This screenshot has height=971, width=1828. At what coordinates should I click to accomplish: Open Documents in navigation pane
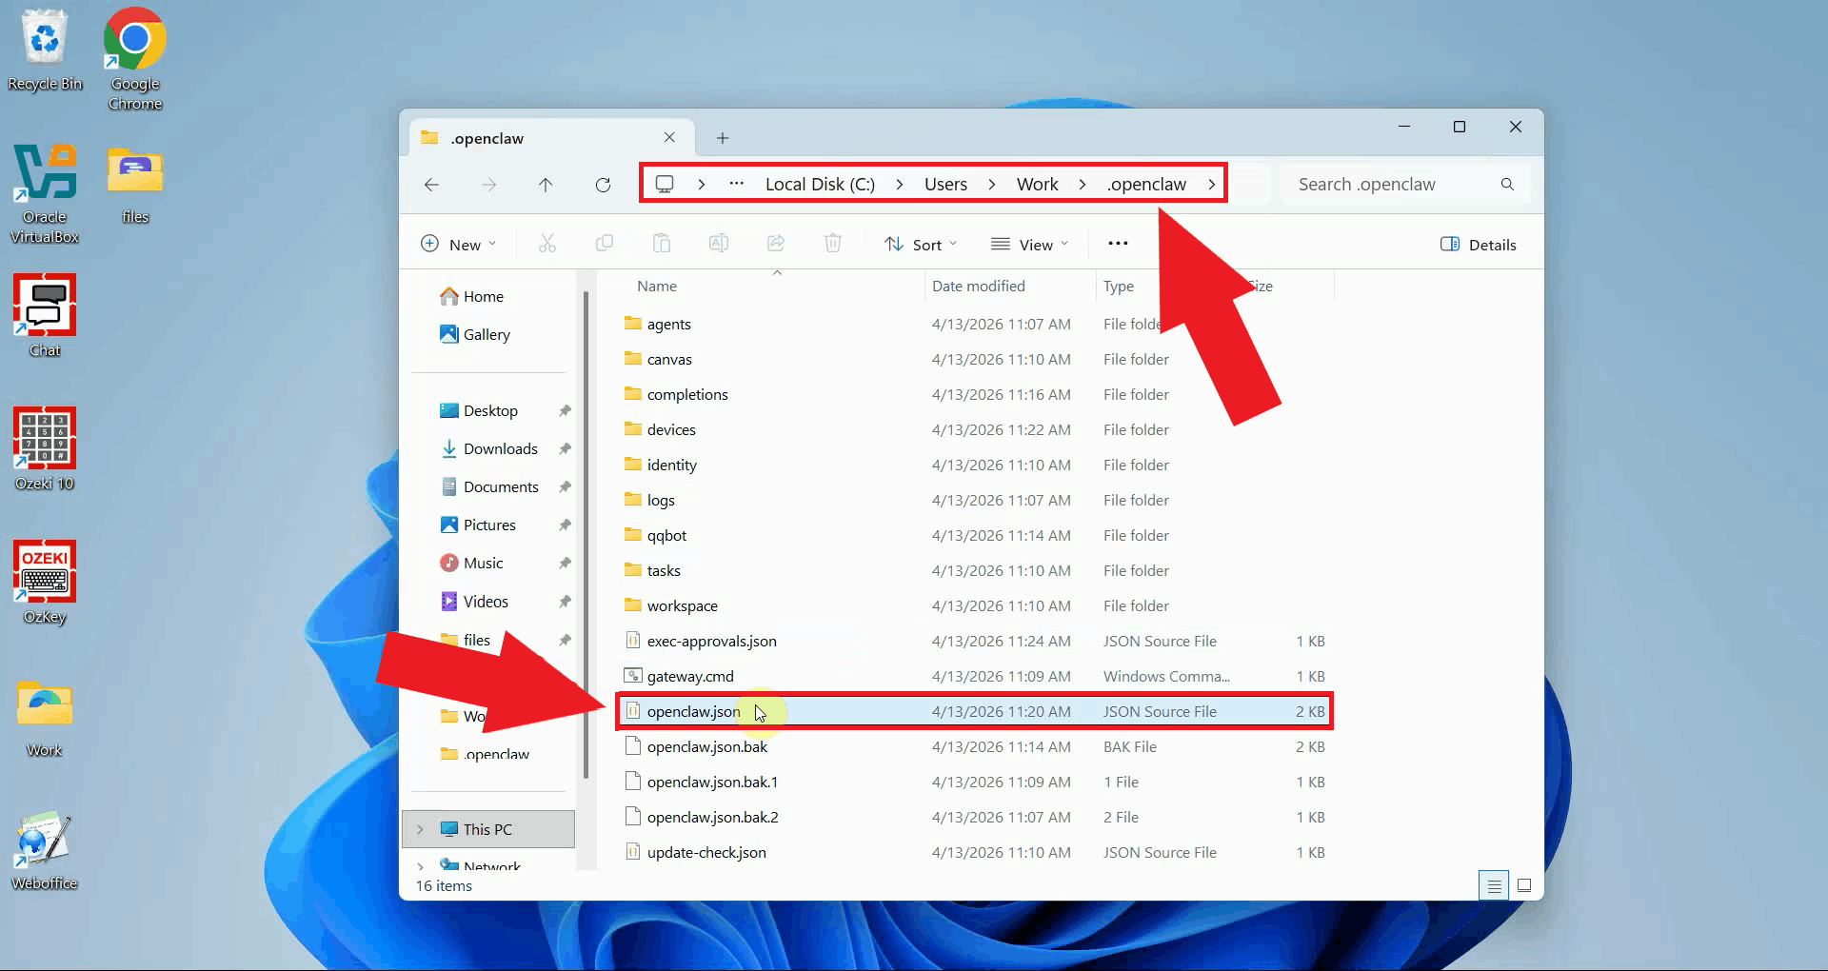click(x=489, y=487)
